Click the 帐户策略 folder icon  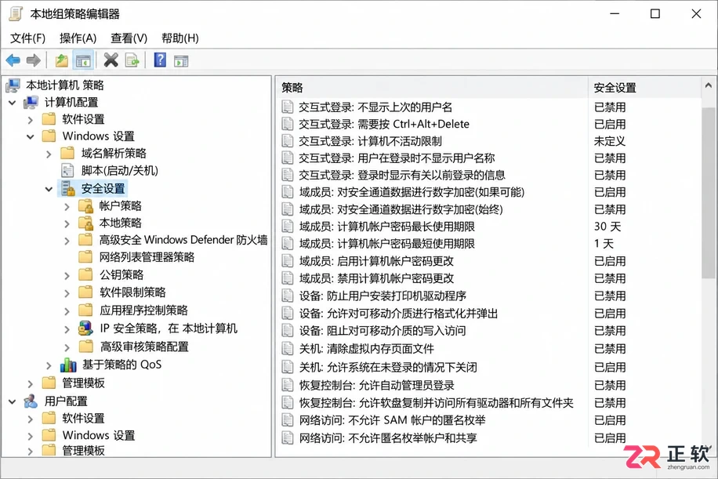[x=85, y=205]
